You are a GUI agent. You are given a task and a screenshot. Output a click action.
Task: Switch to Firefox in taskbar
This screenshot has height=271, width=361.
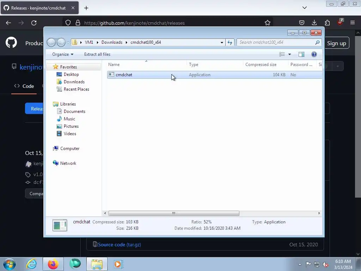tap(53, 264)
